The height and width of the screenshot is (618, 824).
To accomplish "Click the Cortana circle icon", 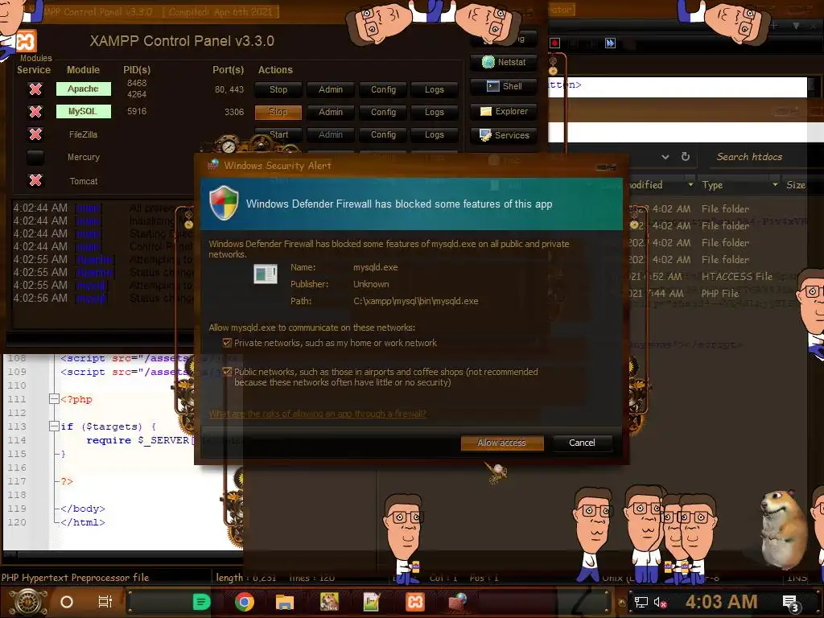I will coord(67,602).
